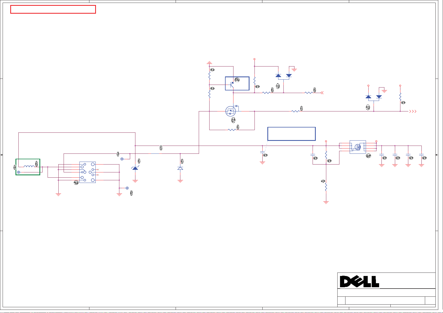The height and width of the screenshot is (313, 443).
Task: Select the resistor below the MOSFET loop
Action: [x=232, y=130]
